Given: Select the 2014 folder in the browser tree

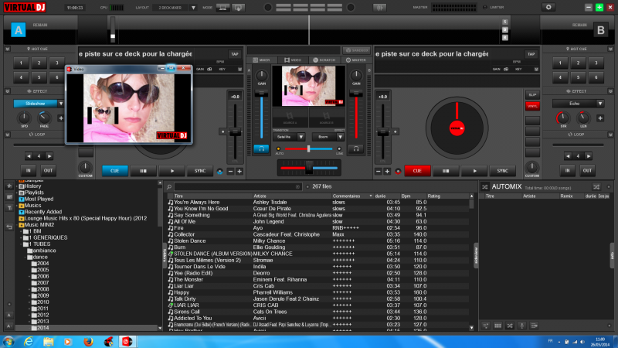Looking at the screenshot, I should tap(43, 328).
